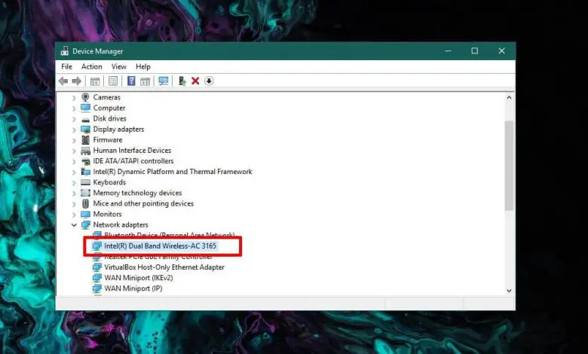Click the adapter icon beside WAN Miniport (IKEv2)
The width and height of the screenshot is (588, 354).
(97, 278)
